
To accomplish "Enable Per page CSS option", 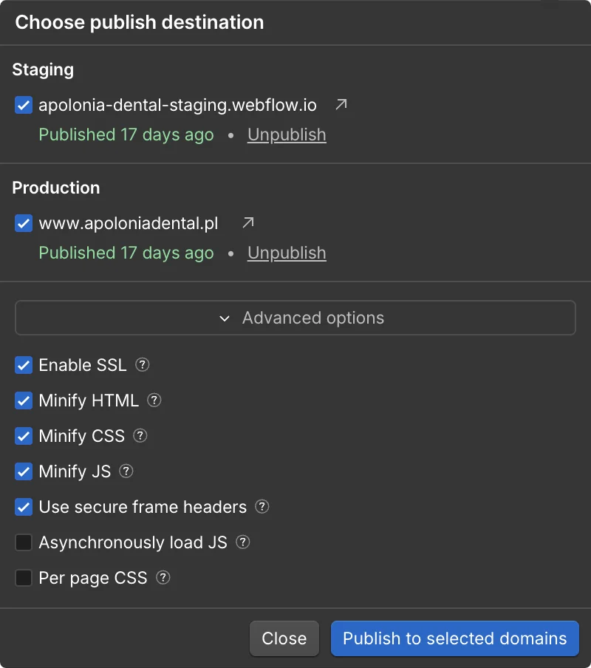I will 24,578.
